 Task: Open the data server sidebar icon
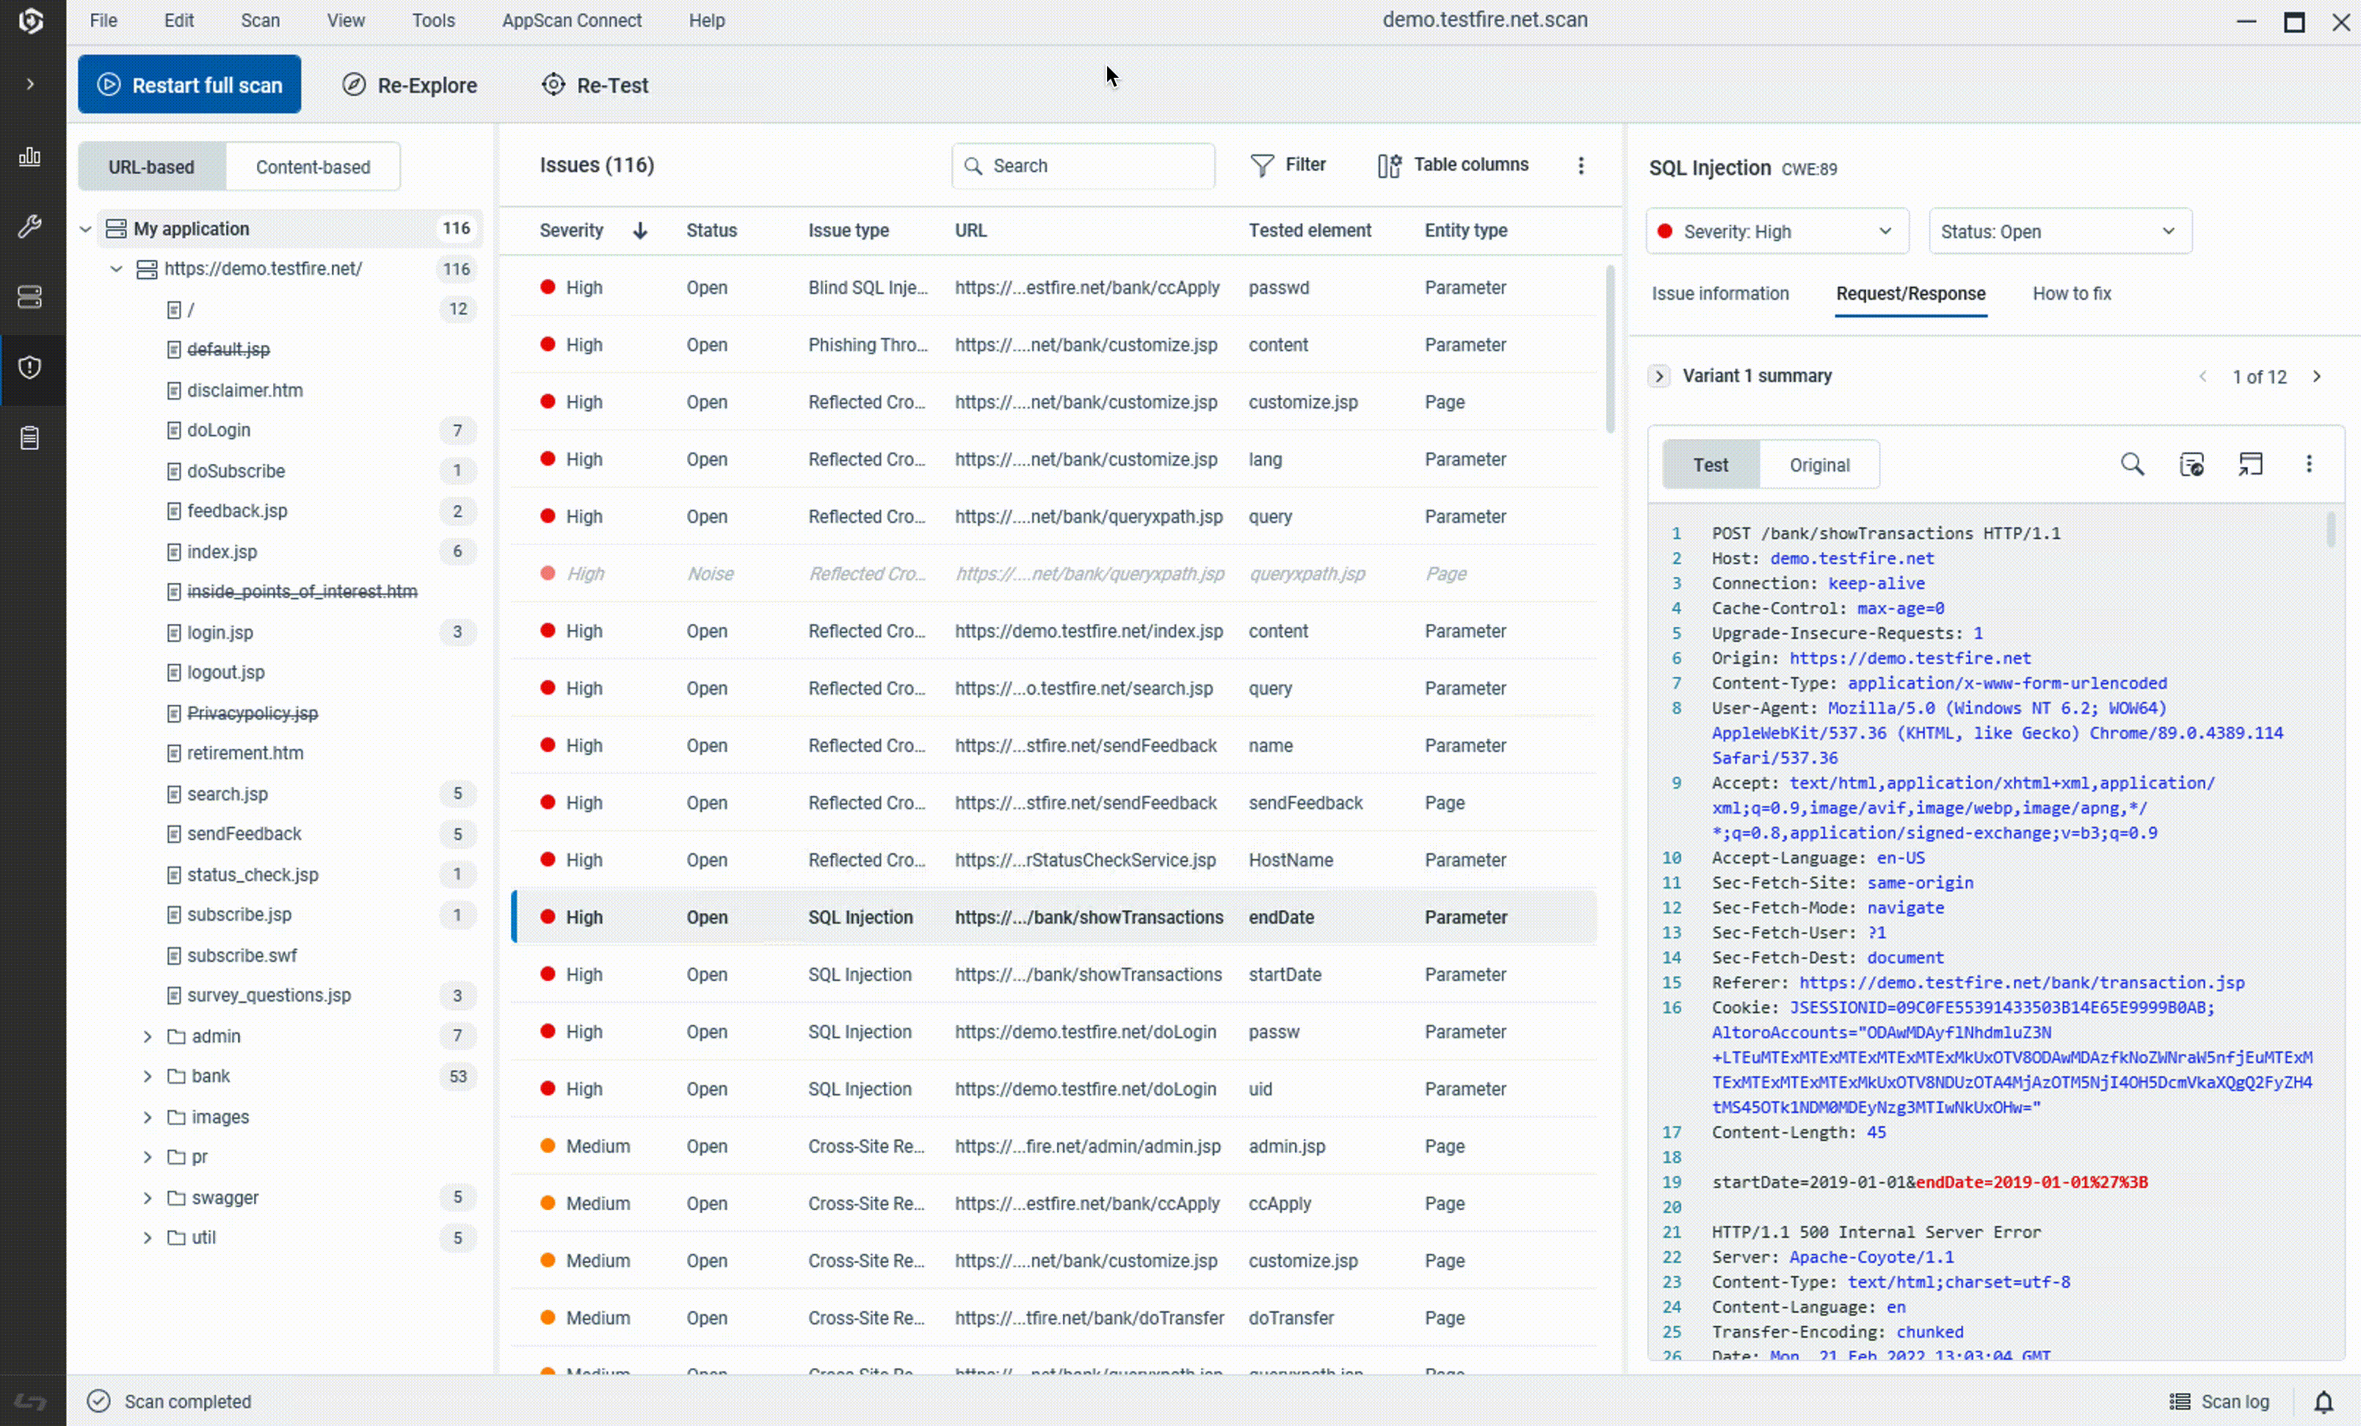(31, 297)
